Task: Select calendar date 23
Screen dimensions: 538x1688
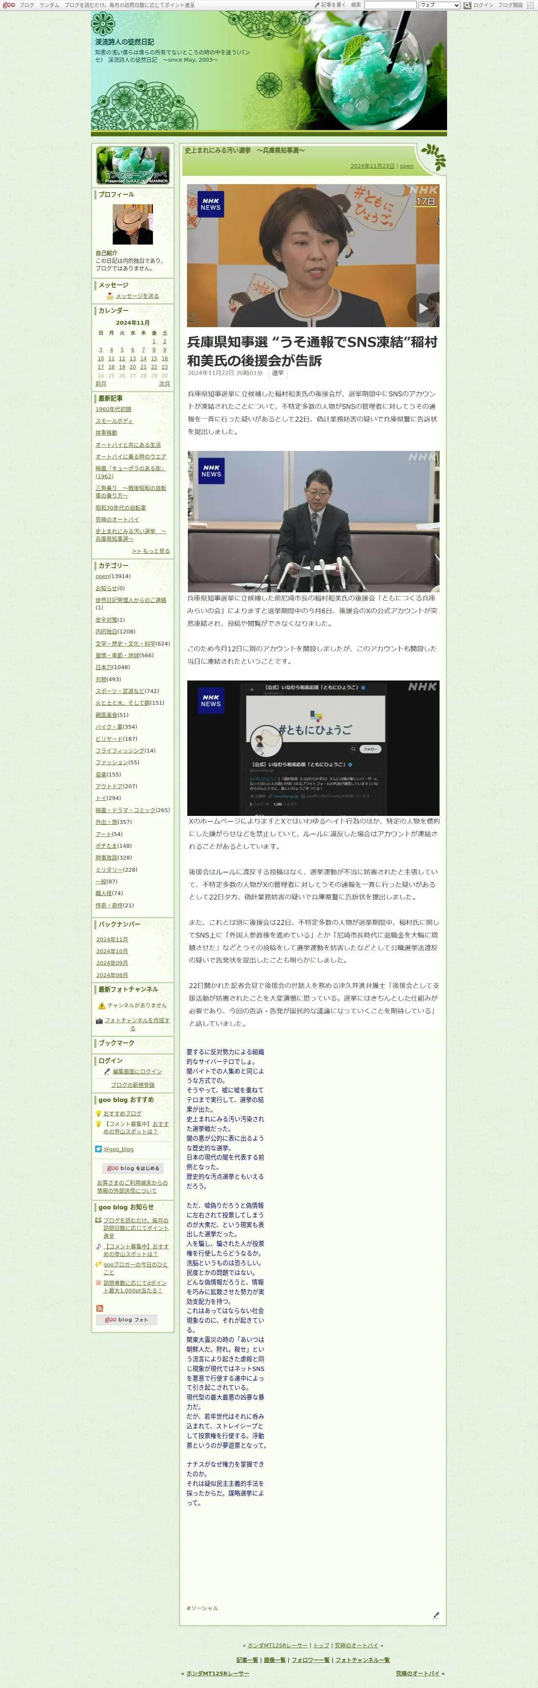Action: click(164, 367)
